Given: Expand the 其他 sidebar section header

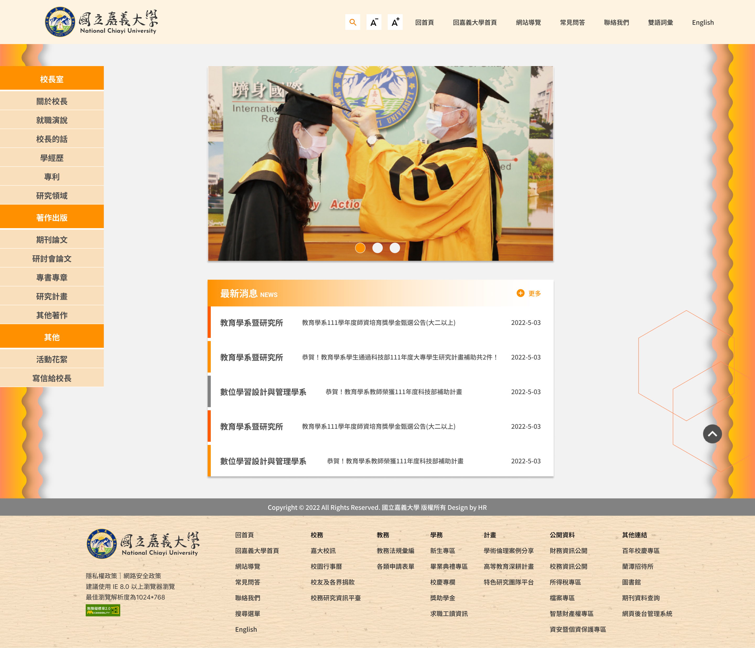Looking at the screenshot, I should tap(52, 337).
